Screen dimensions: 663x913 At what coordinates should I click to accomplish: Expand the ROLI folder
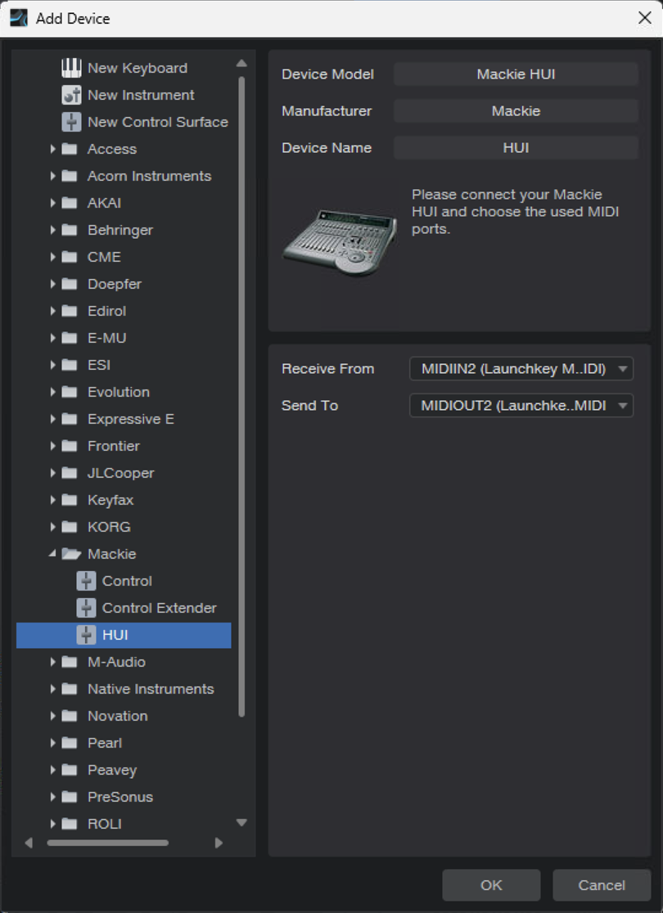tap(52, 824)
